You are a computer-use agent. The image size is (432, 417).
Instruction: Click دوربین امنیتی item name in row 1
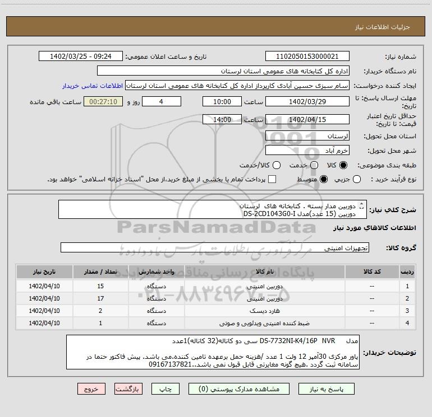[264, 287]
